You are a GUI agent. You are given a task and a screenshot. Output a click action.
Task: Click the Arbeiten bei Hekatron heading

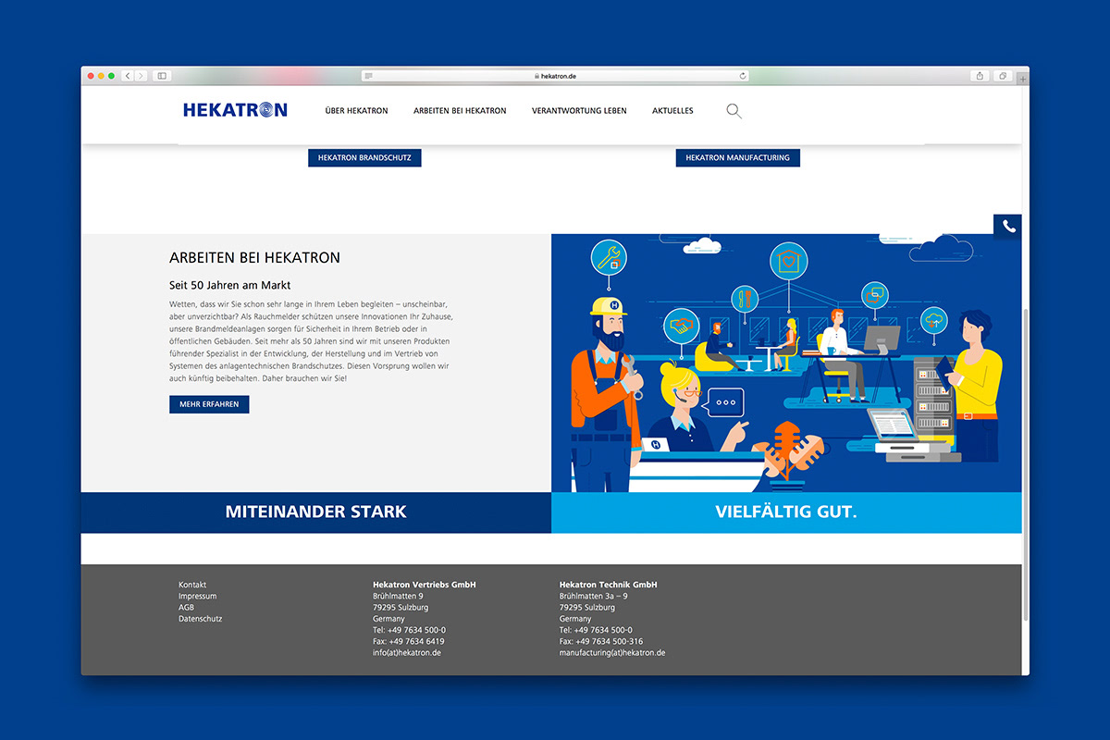click(x=255, y=258)
